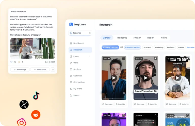This screenshot has width=195, height=126.
Task: Open Analyze from the sidebar
Action: [x=80, y=69]
